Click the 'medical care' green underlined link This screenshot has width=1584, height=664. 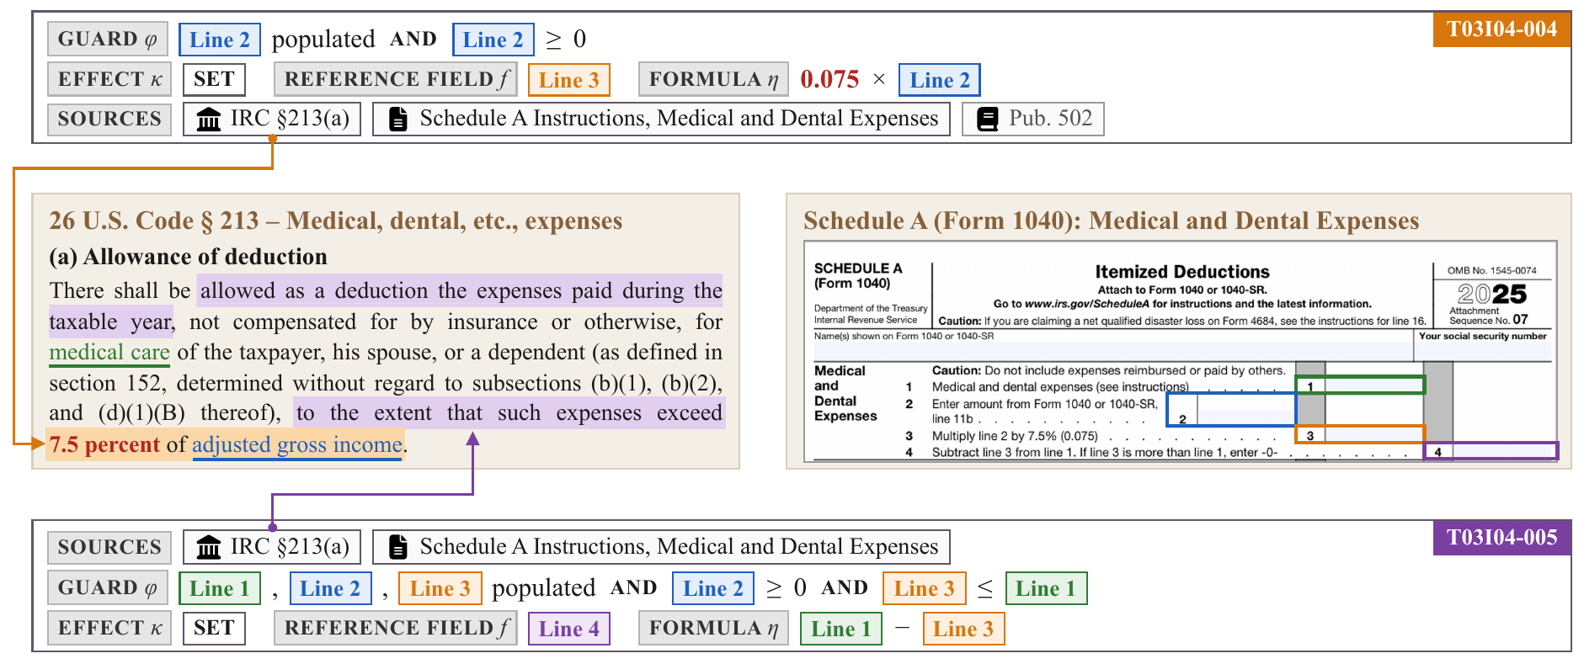click(109, 353)
